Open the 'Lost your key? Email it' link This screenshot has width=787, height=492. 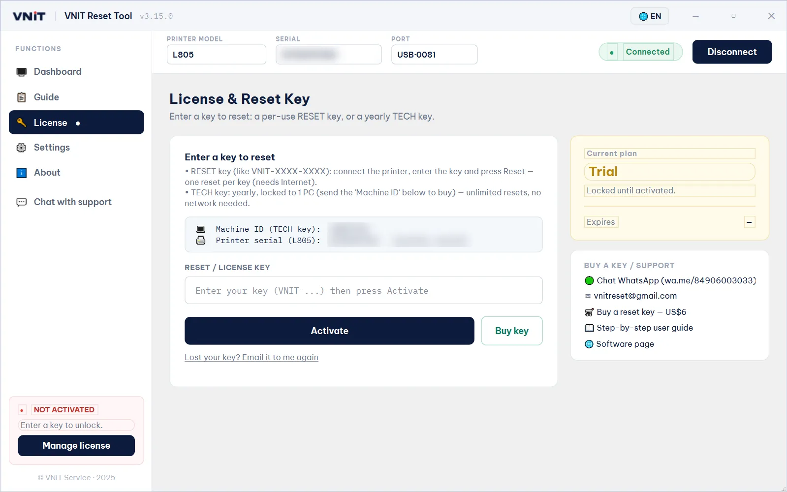click(x=252, y=357)
